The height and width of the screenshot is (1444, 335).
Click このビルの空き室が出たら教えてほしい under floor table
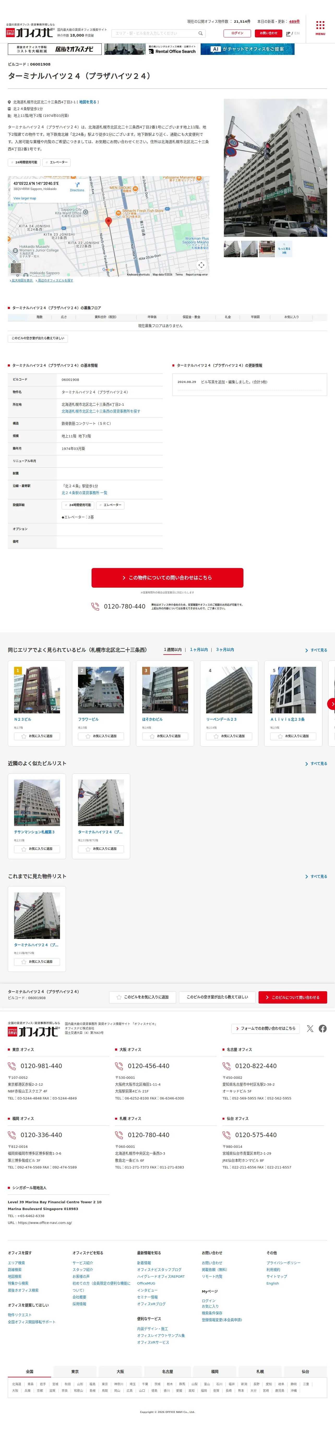pos(38,338)
